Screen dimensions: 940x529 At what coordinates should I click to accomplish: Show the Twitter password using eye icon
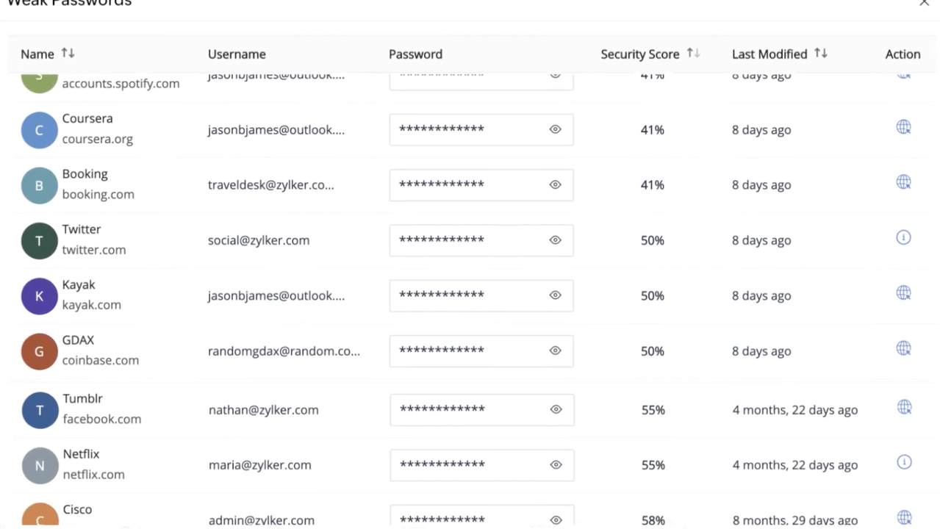click(555, 240)
